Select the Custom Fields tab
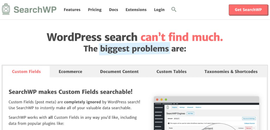This screenshot has height=130, width=270. (26, 71)
